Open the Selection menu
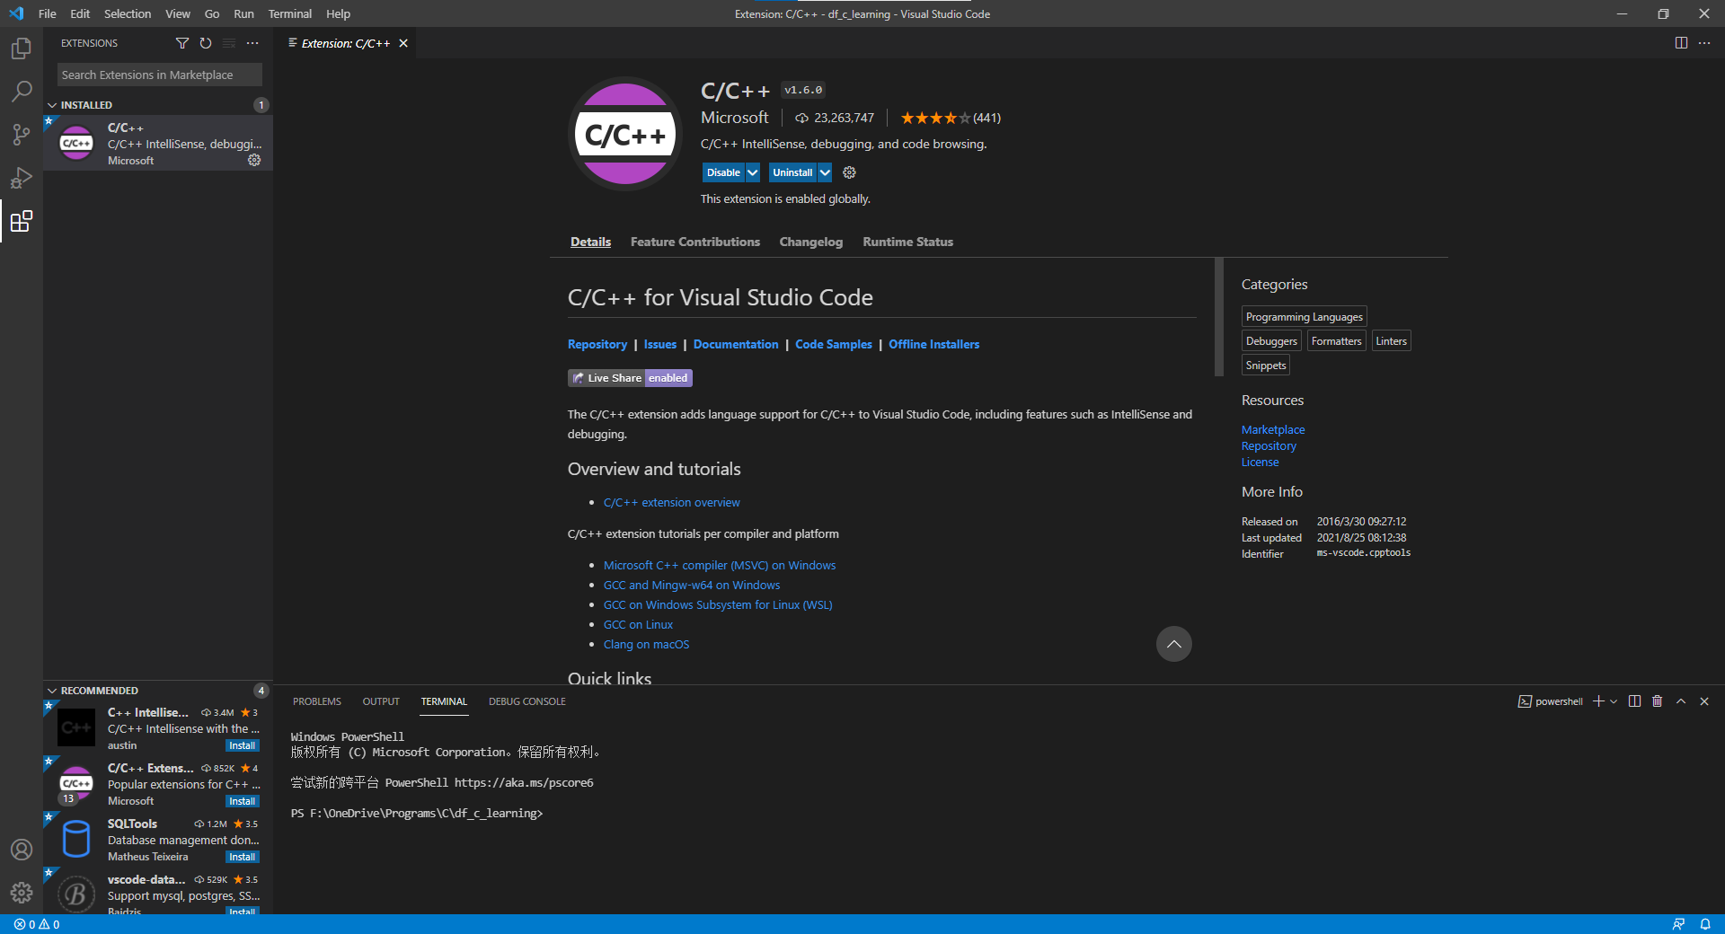 [x=128, y=13]
